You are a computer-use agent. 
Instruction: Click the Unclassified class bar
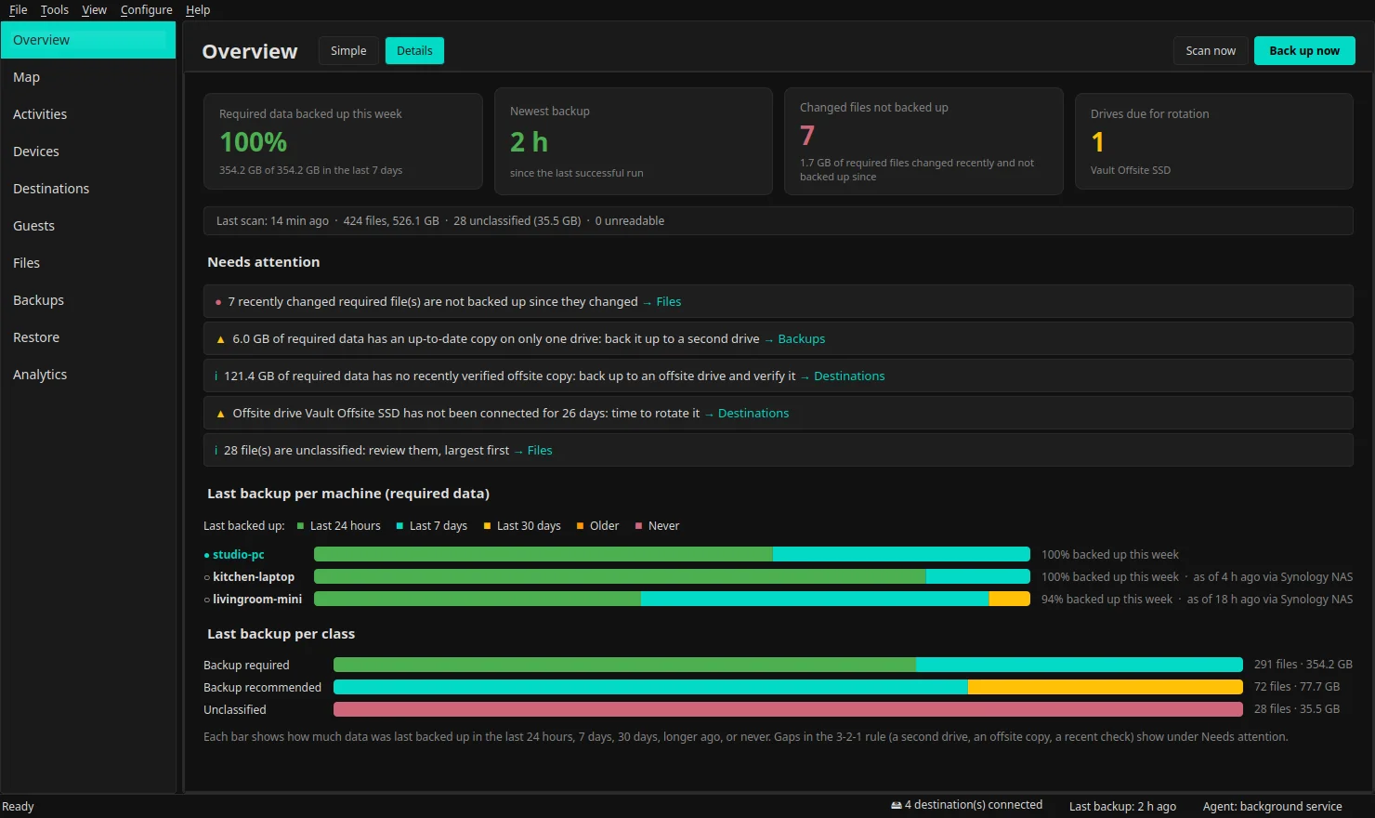point(788,709)
